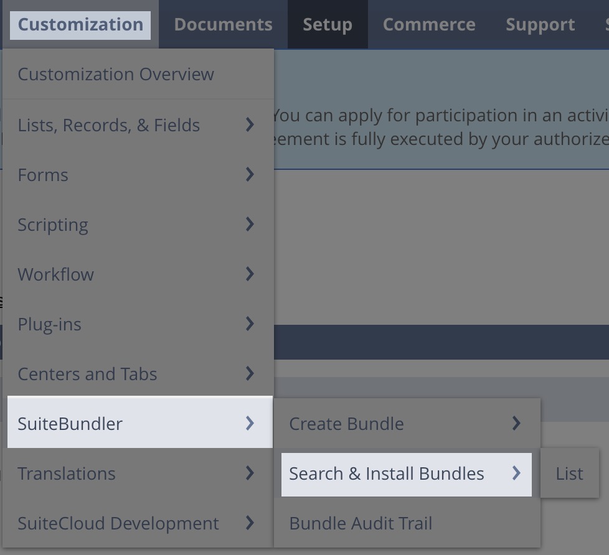Viewport: 609px width, 555px height.
Task: Expand chevron beside Search & Install Bundles
Action: point(516,473)
